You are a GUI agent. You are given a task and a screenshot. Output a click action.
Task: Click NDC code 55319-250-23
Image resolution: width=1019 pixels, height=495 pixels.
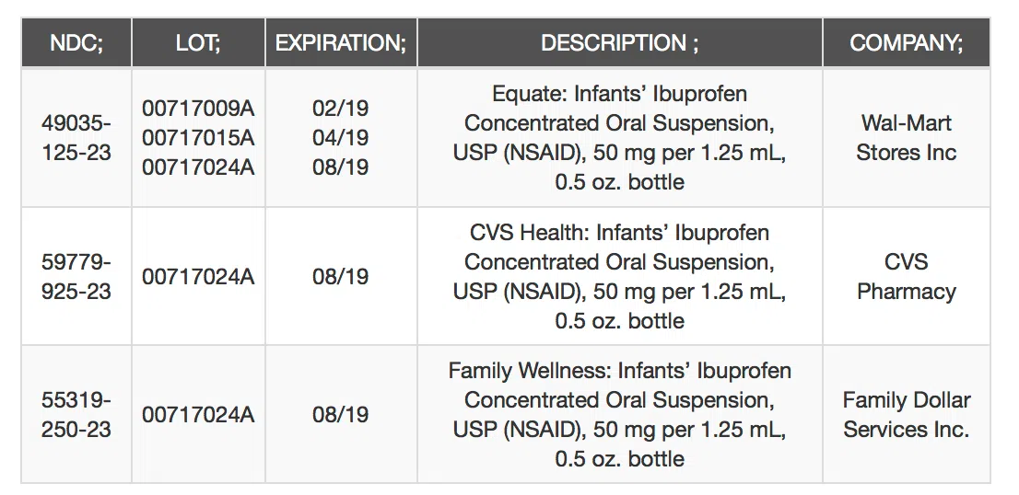[x=76, y=415]
